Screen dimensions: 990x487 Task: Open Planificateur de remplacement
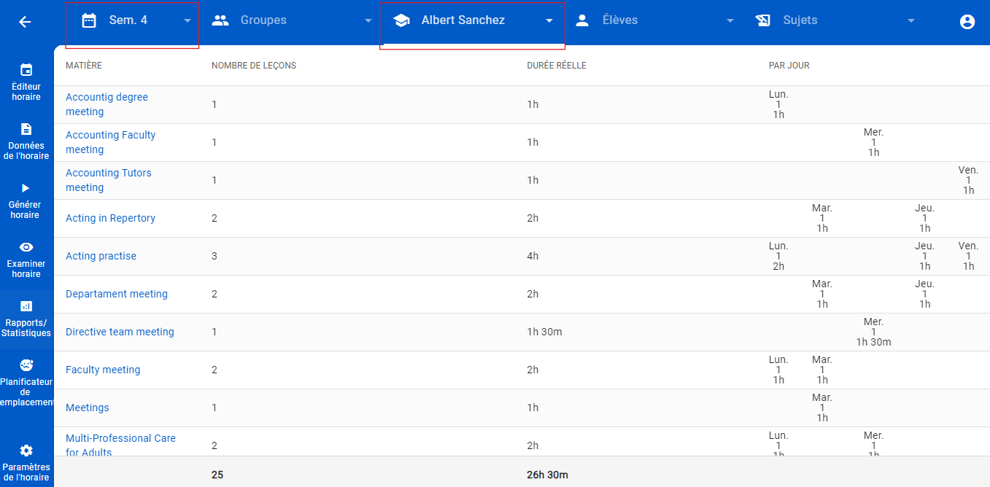(26, 382)
